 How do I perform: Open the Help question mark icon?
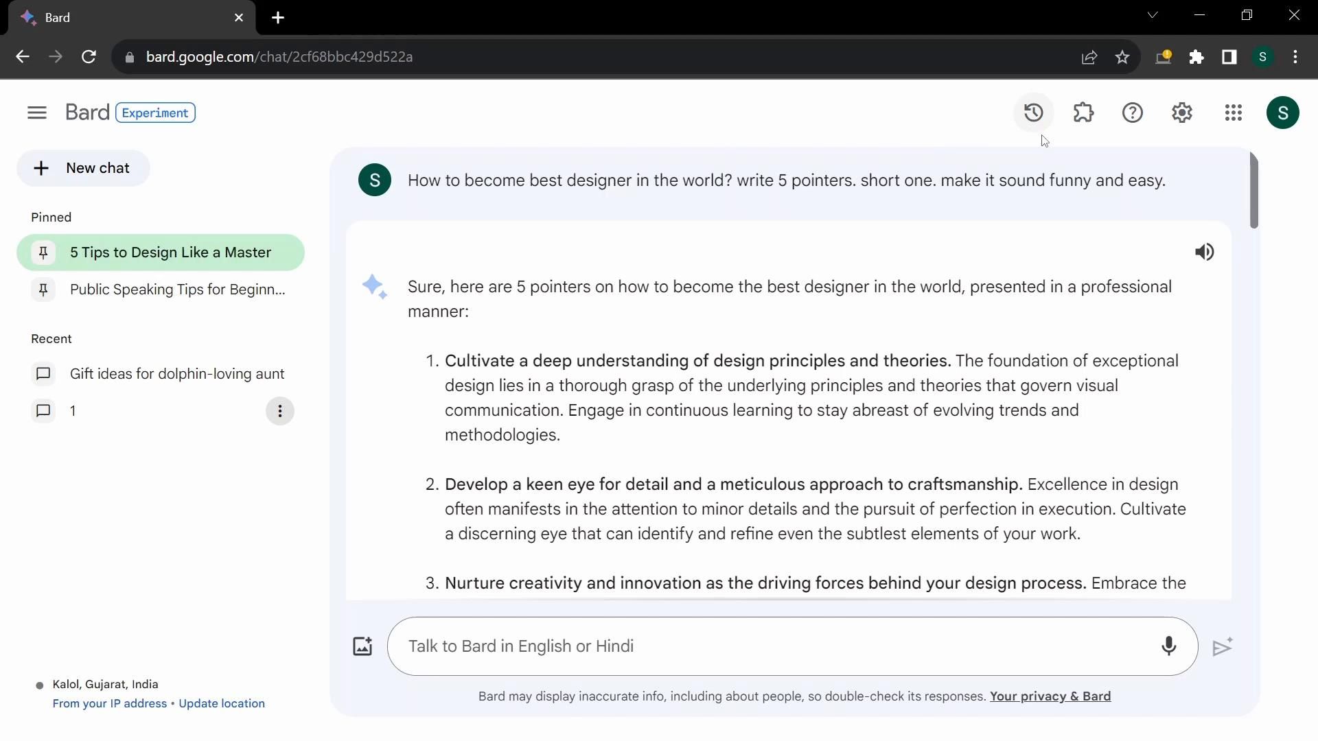pyautogui.click(x=1133, y=113)
